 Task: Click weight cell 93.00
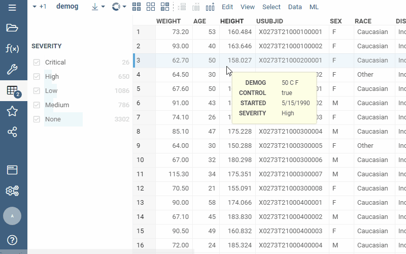174,46
